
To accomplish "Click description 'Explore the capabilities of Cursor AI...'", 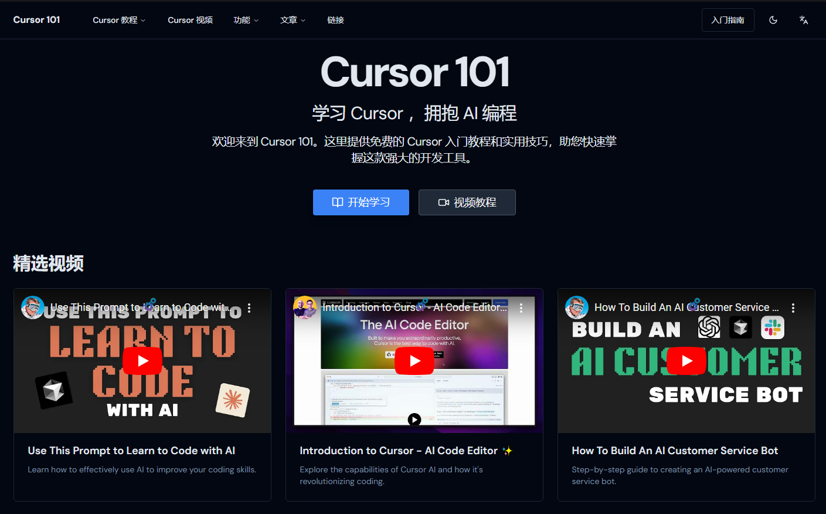I will [x=391, y=475].
